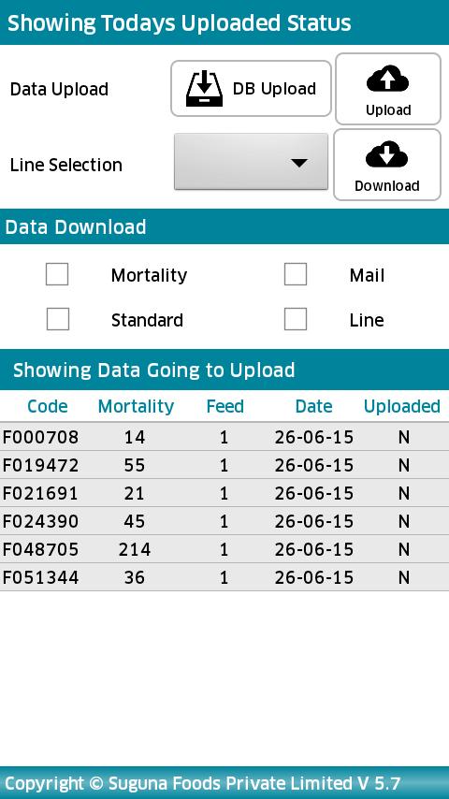The height and width of the screenshot is (799, 449).
Task: Click the Uploaded column header
Action: (x=402, y=406)
